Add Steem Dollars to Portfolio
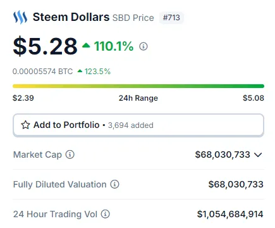 point(138,125)
